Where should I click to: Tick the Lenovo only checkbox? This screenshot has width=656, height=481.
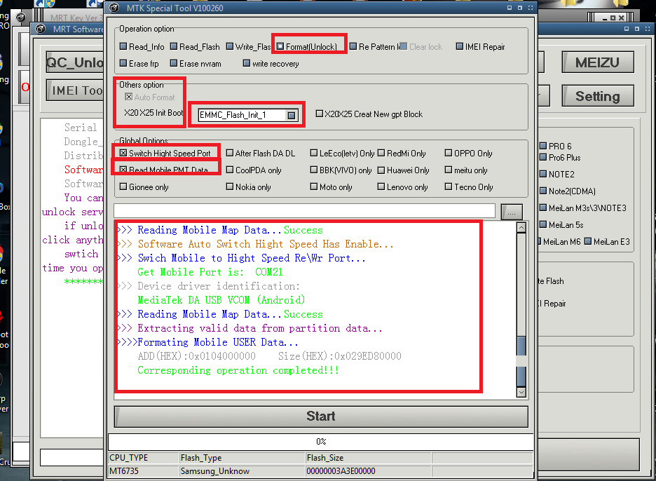pos(381,187)
